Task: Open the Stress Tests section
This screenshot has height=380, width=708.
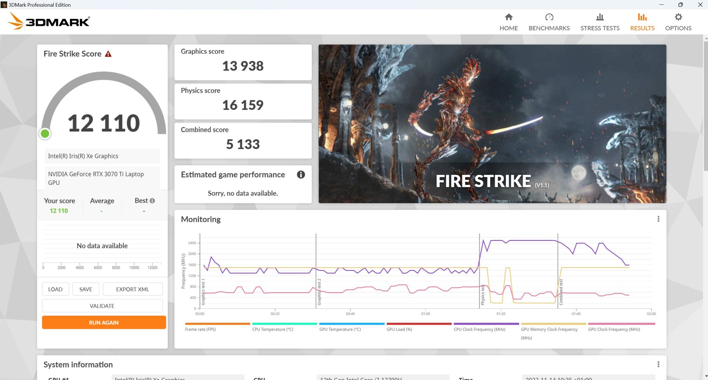Action: pos(600,21)
